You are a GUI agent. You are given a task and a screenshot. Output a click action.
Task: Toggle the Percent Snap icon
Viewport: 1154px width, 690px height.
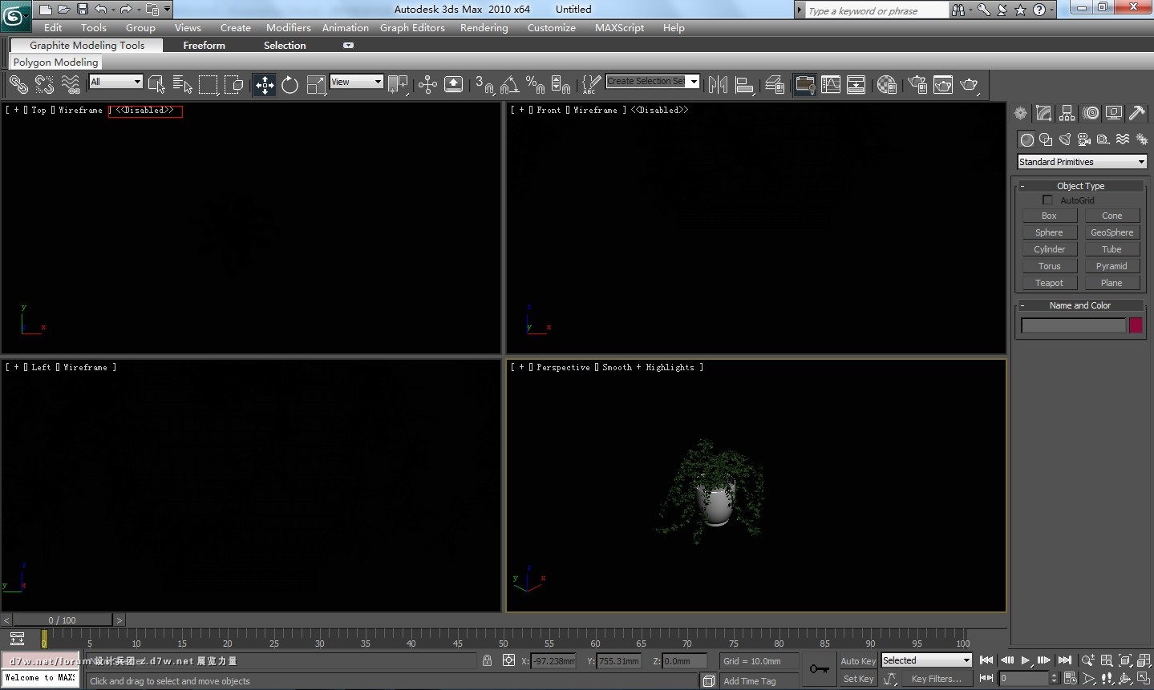pos(535,84)
